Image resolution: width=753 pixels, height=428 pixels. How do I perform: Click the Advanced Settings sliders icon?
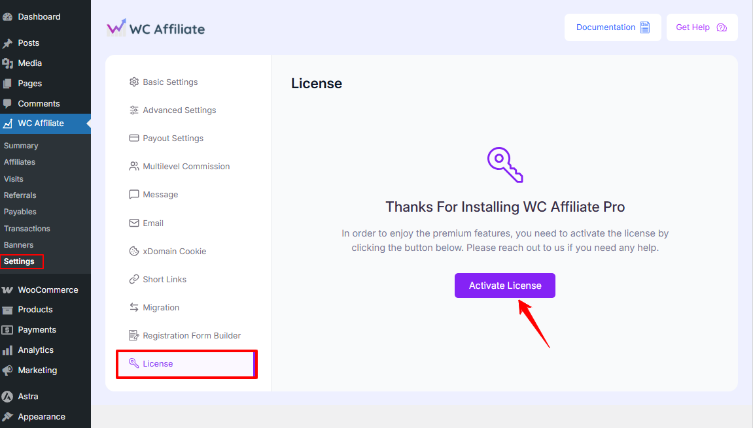point(134,110)
